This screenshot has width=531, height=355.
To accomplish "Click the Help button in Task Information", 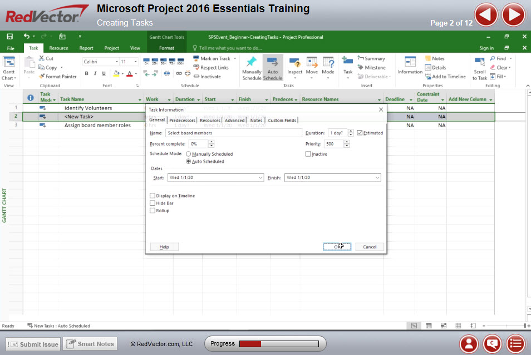I will click(164, 247).
